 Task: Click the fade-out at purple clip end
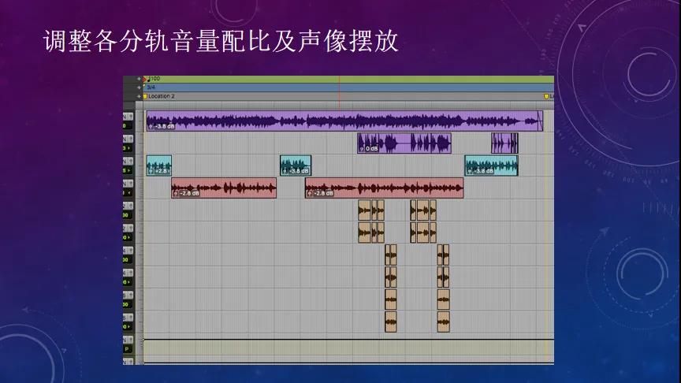(x=540, y=121)
